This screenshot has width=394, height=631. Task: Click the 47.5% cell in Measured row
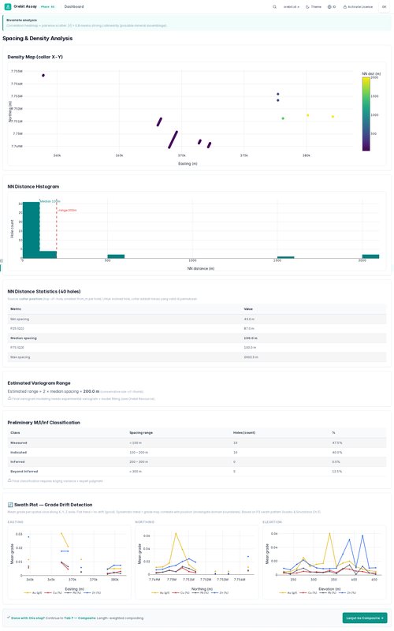pyautogui.click(x=337, y=442)
